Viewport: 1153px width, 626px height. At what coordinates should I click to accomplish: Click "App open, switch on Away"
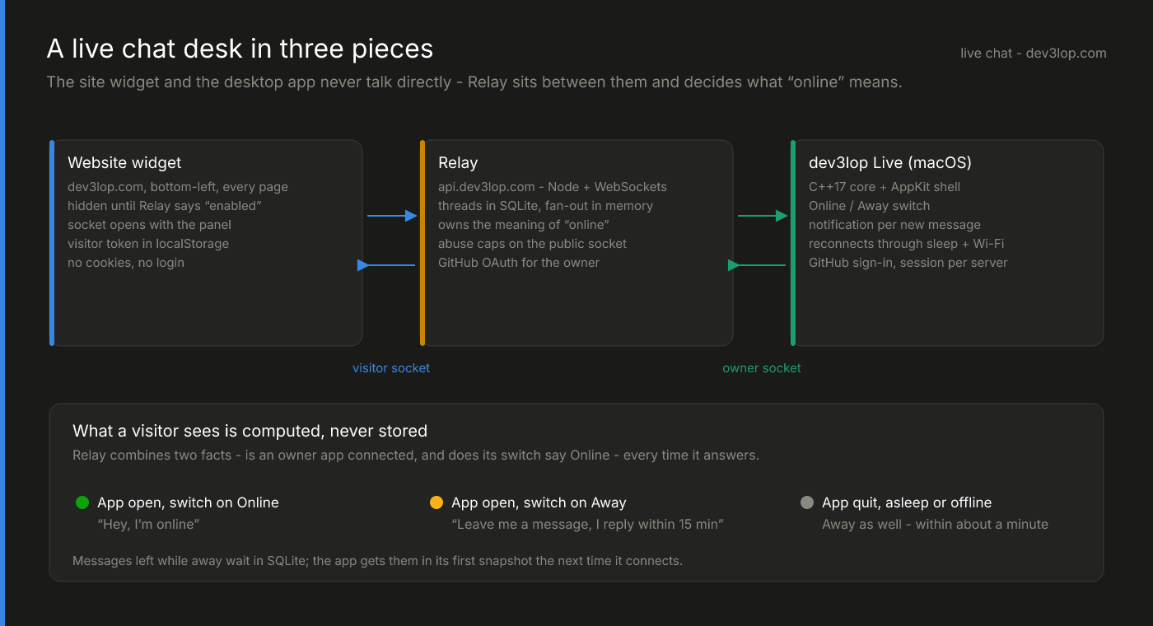pos(539,502)
